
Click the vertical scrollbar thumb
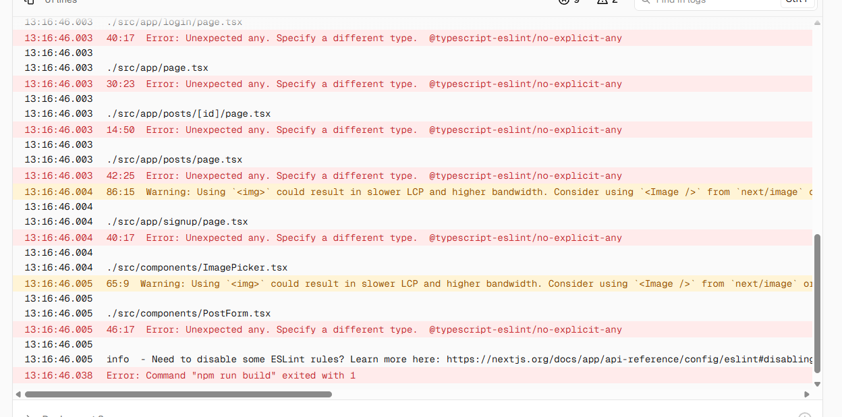coord(818,304)
